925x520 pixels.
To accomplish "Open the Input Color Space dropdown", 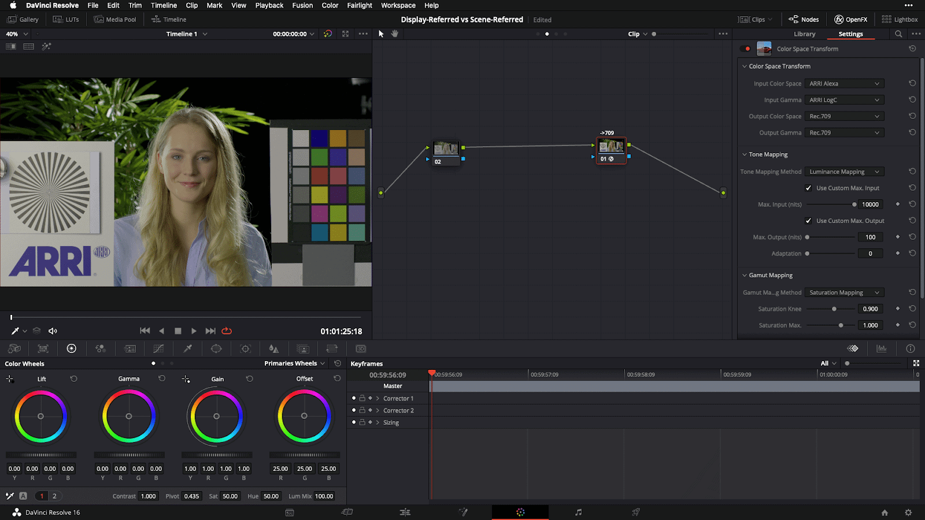I will (844, 84).
